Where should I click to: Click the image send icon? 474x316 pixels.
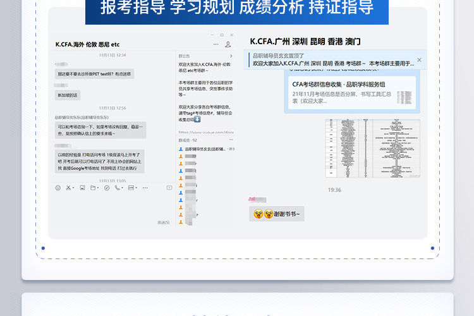82,188
